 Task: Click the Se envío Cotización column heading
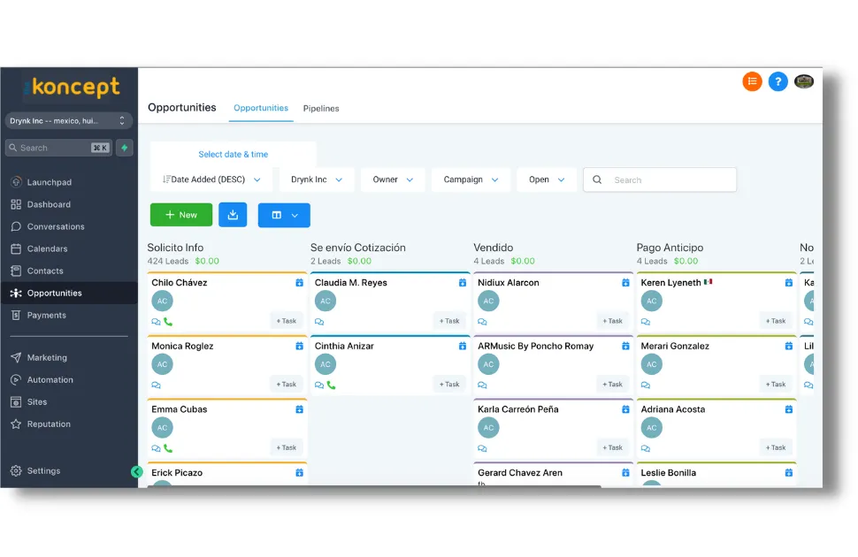pyautogui.click(x=358, y=248)
